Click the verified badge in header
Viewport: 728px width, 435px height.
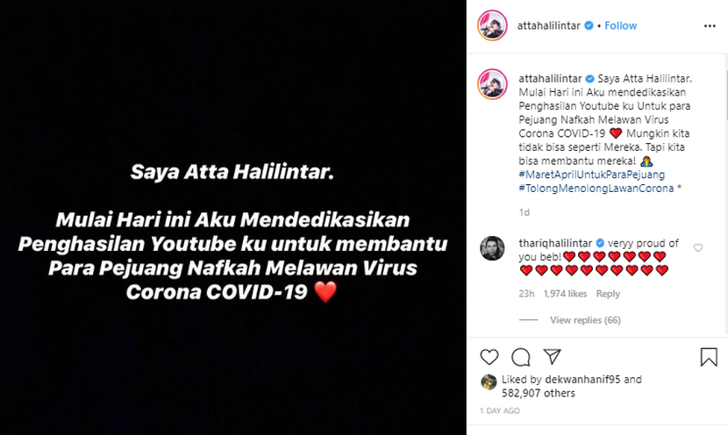589,25
